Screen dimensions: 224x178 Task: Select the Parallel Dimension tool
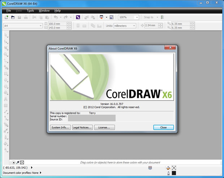click(x=6, y=112)
